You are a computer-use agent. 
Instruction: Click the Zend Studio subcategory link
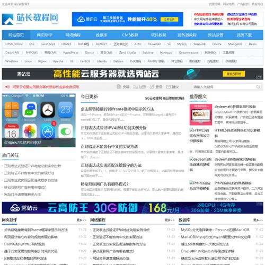[x=127, y=52]
